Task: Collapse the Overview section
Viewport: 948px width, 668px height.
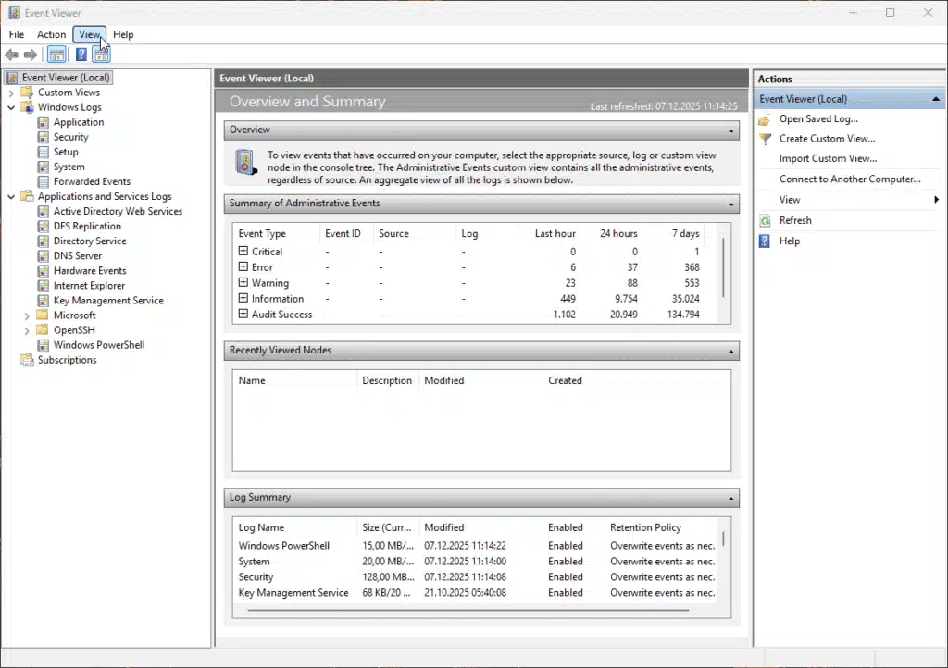Action: [x=730, y=130]
